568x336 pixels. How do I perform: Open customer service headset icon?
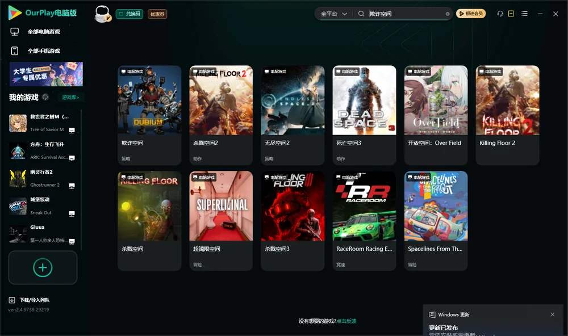[x=500, y=14]
